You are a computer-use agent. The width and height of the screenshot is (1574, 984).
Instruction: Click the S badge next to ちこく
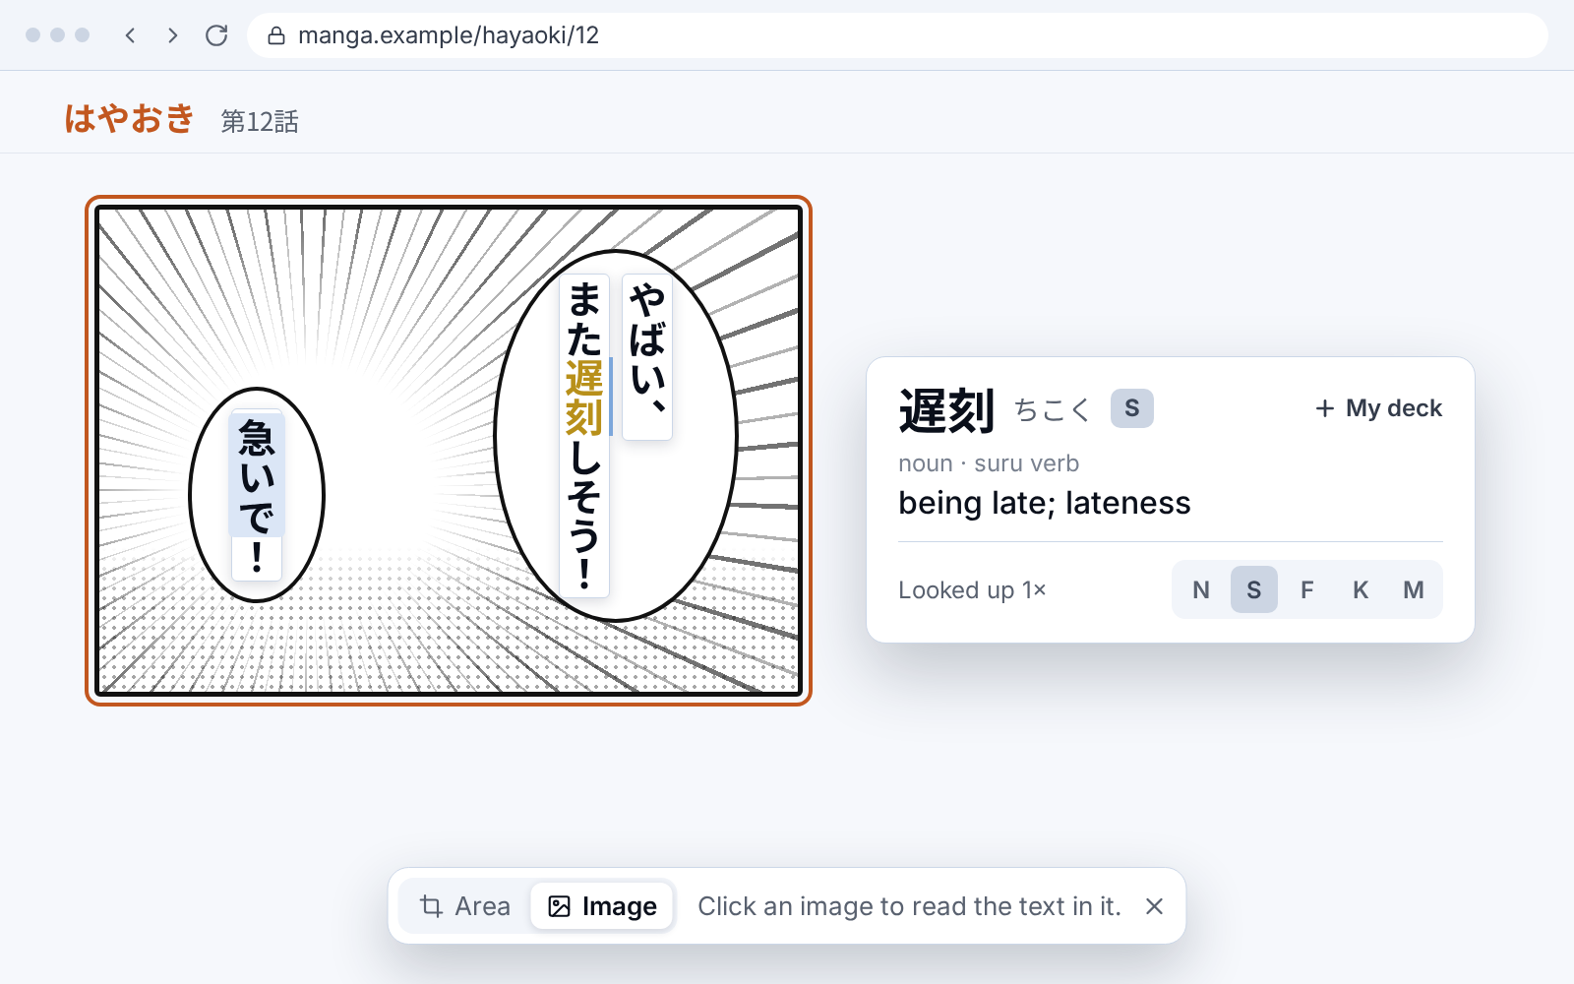[1132, 408]
